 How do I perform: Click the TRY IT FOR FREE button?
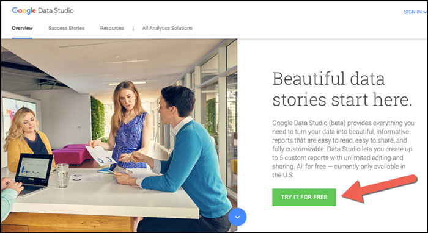[304, 197]
